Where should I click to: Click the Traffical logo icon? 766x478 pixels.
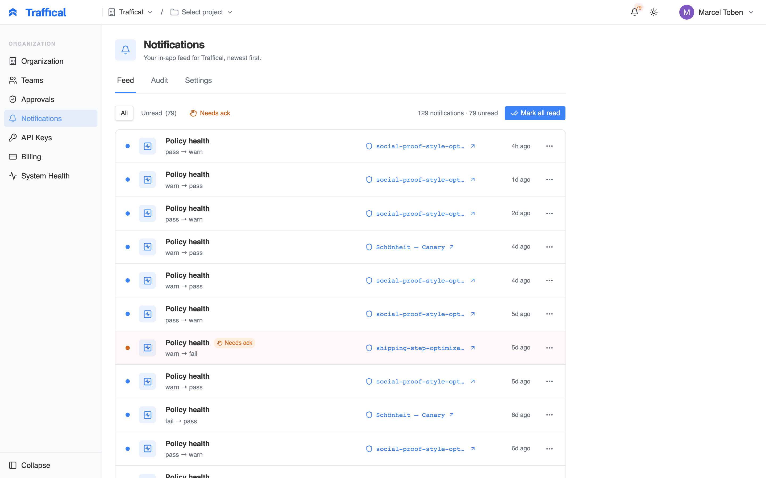[x=13, y=12]
